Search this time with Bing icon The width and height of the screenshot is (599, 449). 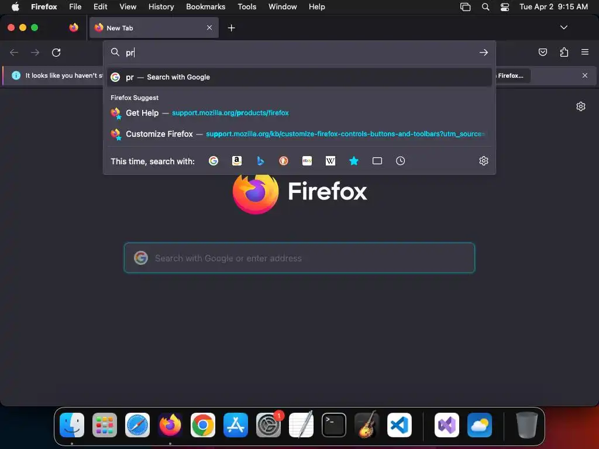(260, 161)
